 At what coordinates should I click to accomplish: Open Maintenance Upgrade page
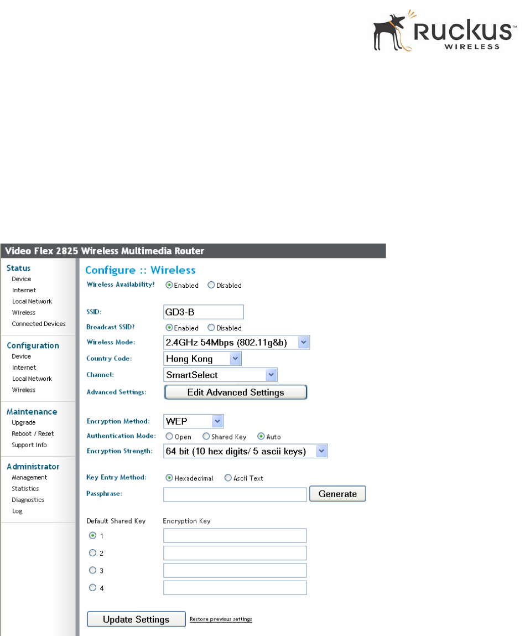click(x=24, y=423)
